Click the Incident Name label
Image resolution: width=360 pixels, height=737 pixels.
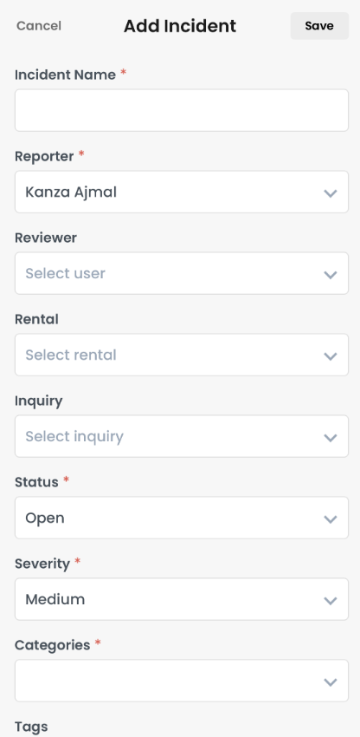coord(65,75)
